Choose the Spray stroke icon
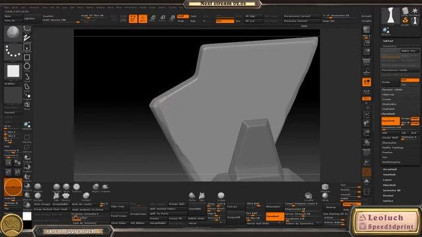 [x=27, y=105]
